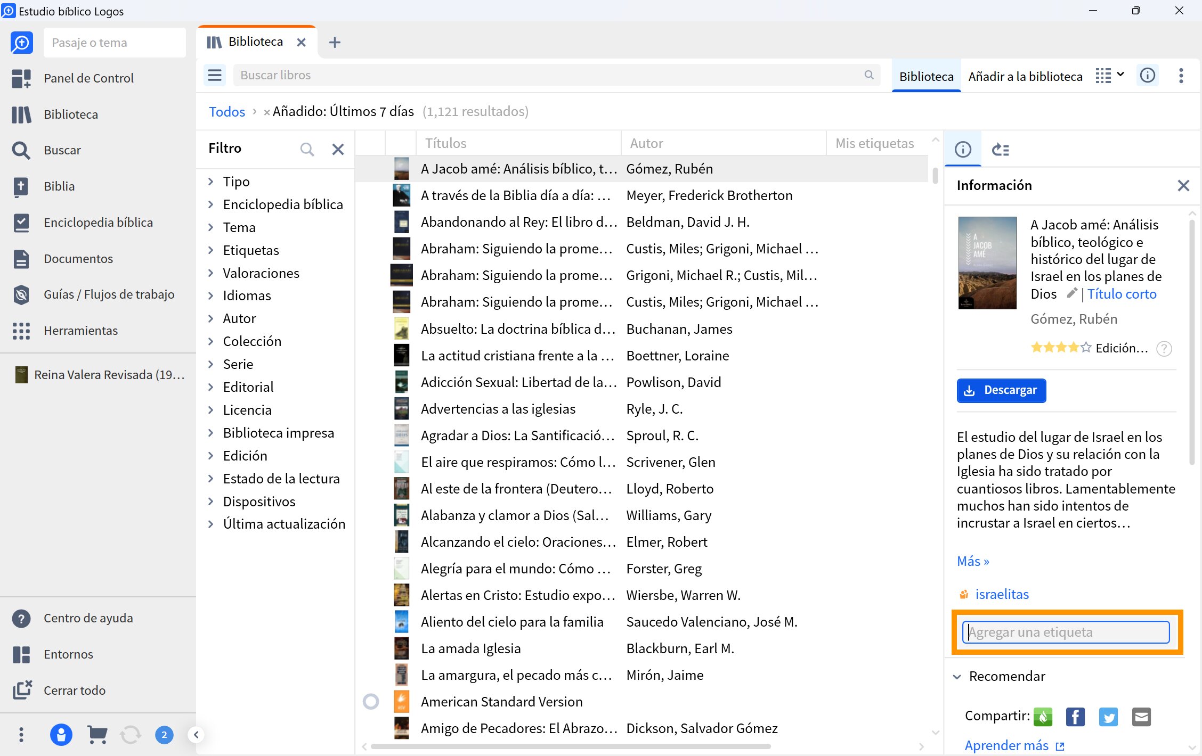Open a new tab with plus button
The image size is (1202, 756).
pyautogui.click(x=335, y=42)
